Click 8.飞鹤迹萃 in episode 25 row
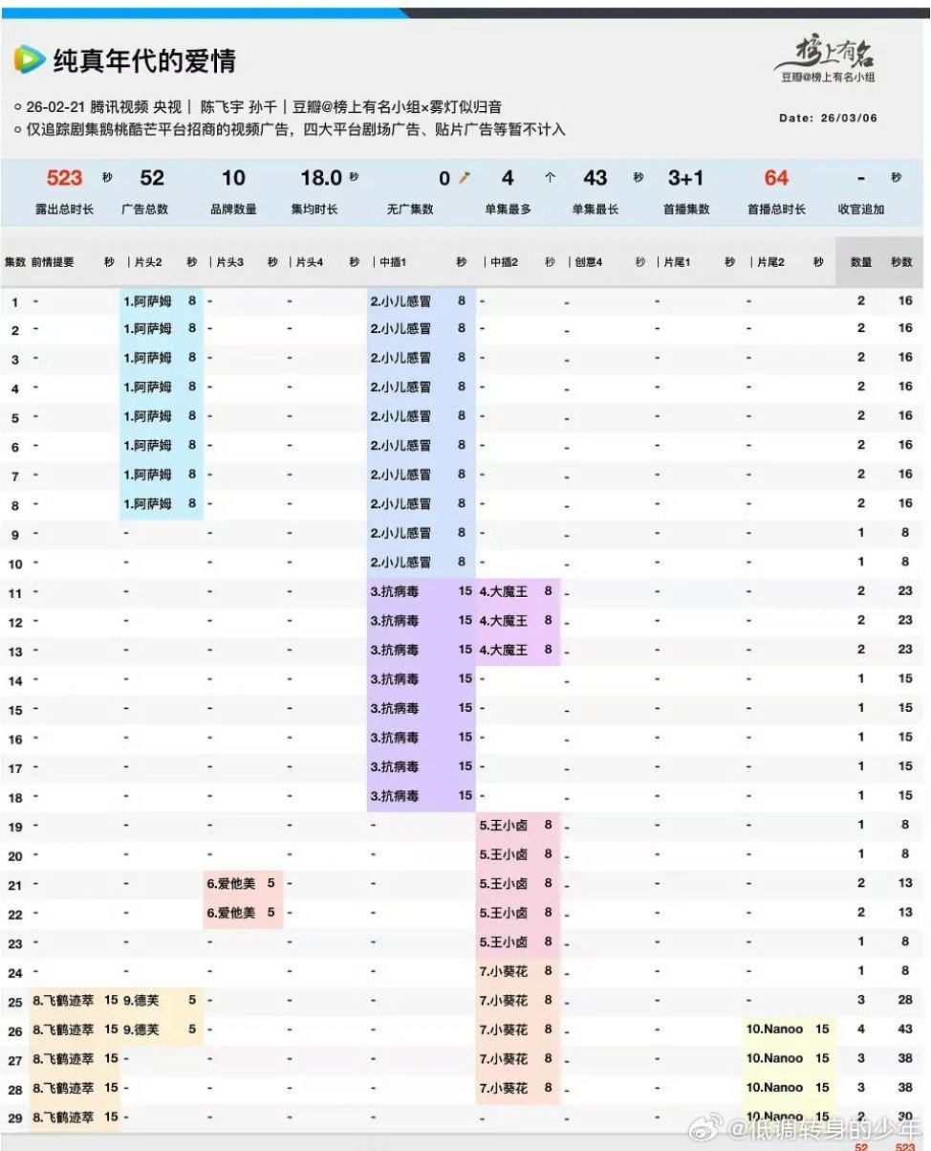The height and width of the screenshot is (1151, 931). [x=62, y=1000]
